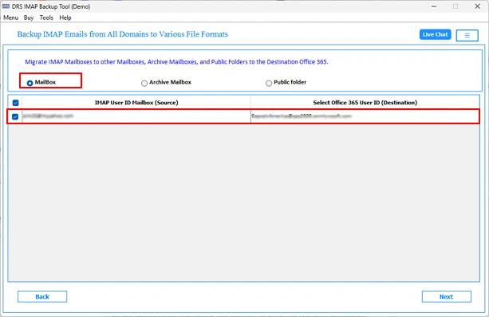
Task: Proceed with the Next button
Action: 446,296
